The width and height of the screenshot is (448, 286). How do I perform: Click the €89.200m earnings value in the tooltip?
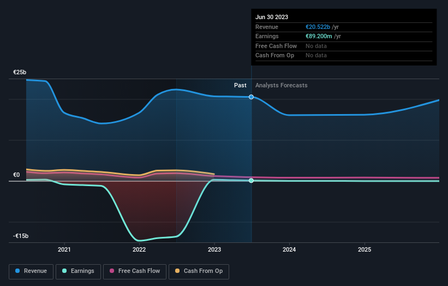(319, 36)
